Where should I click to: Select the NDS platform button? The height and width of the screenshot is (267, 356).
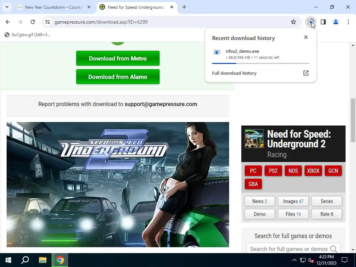click(293, 171)
